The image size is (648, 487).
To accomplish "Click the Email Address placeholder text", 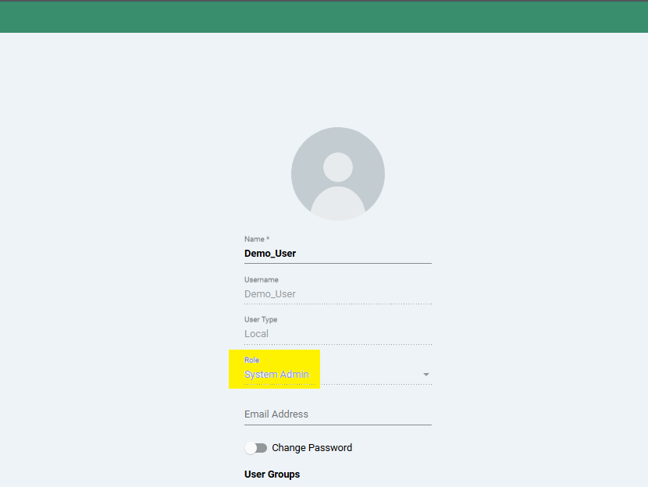I will point(276,414).
